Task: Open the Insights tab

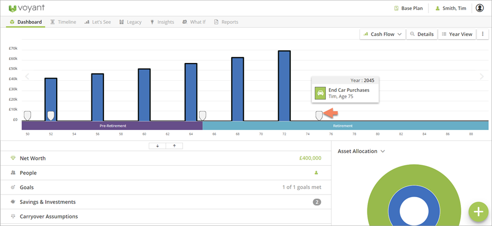Action: (x=162, y=22)
